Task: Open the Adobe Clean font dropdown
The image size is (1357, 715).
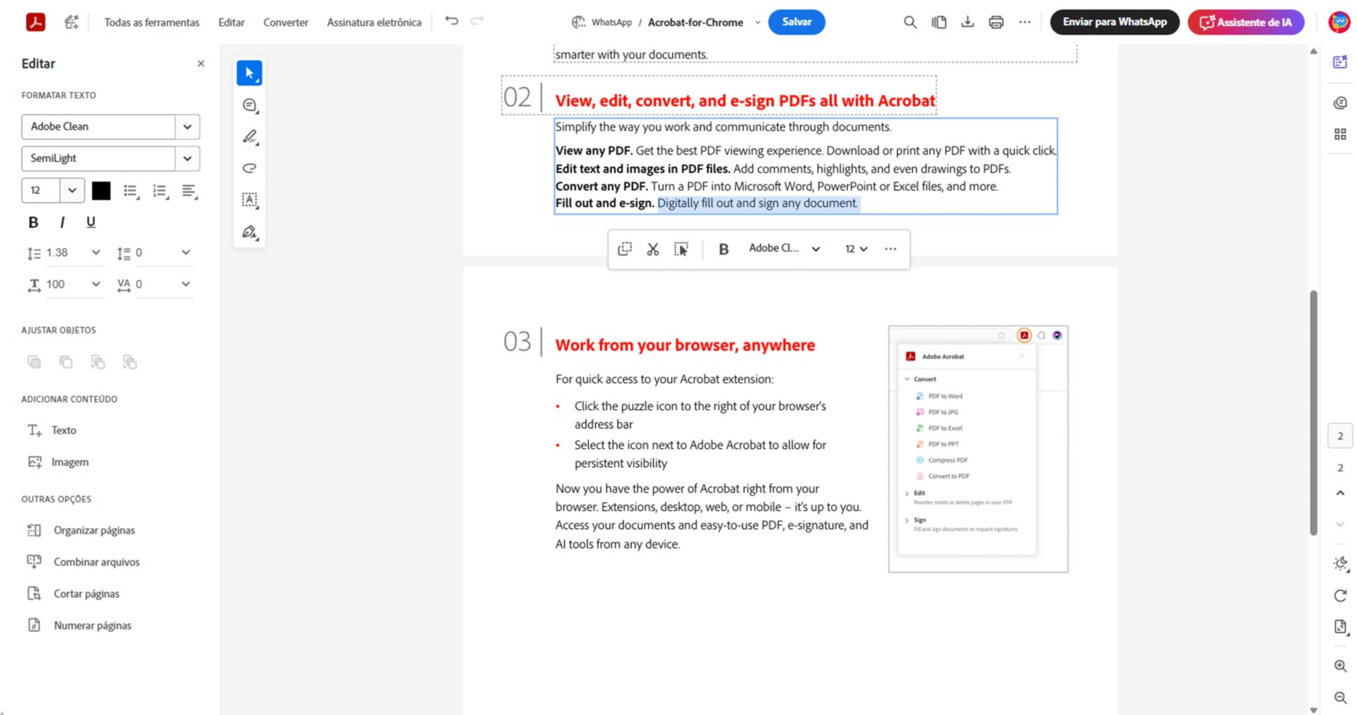Action: 187,127
